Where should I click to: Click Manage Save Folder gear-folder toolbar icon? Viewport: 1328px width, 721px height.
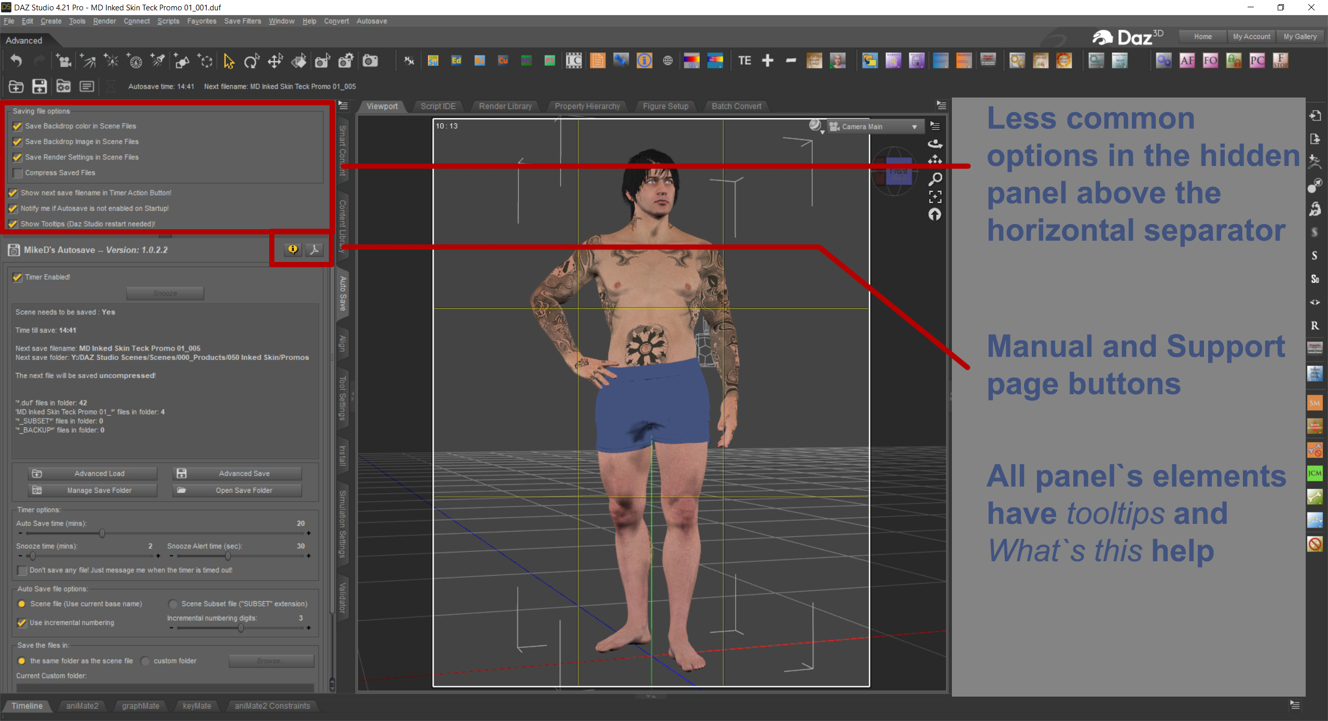63,86
